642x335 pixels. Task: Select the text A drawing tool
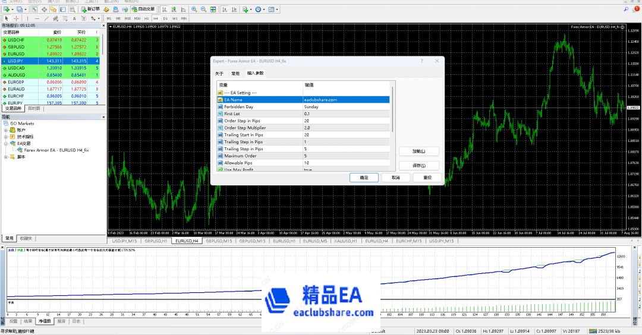pyautogui.click(x=74, y=18)
